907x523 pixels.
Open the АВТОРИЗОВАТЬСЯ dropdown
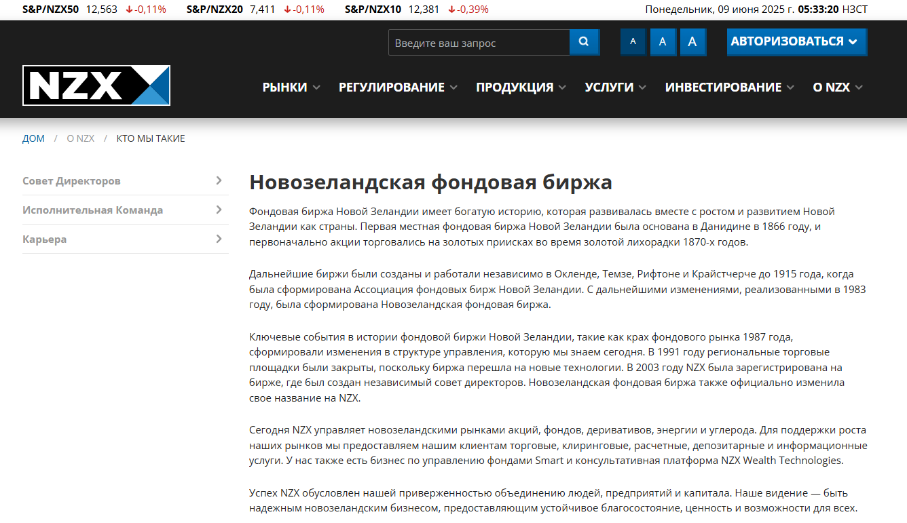(x=796, y=41)
